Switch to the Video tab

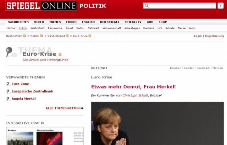point(39,22)
